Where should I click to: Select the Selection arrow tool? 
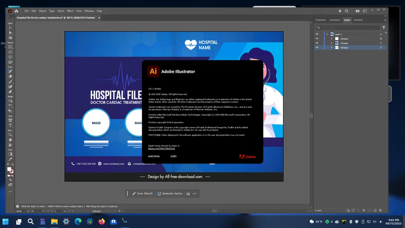coord(11,28)
